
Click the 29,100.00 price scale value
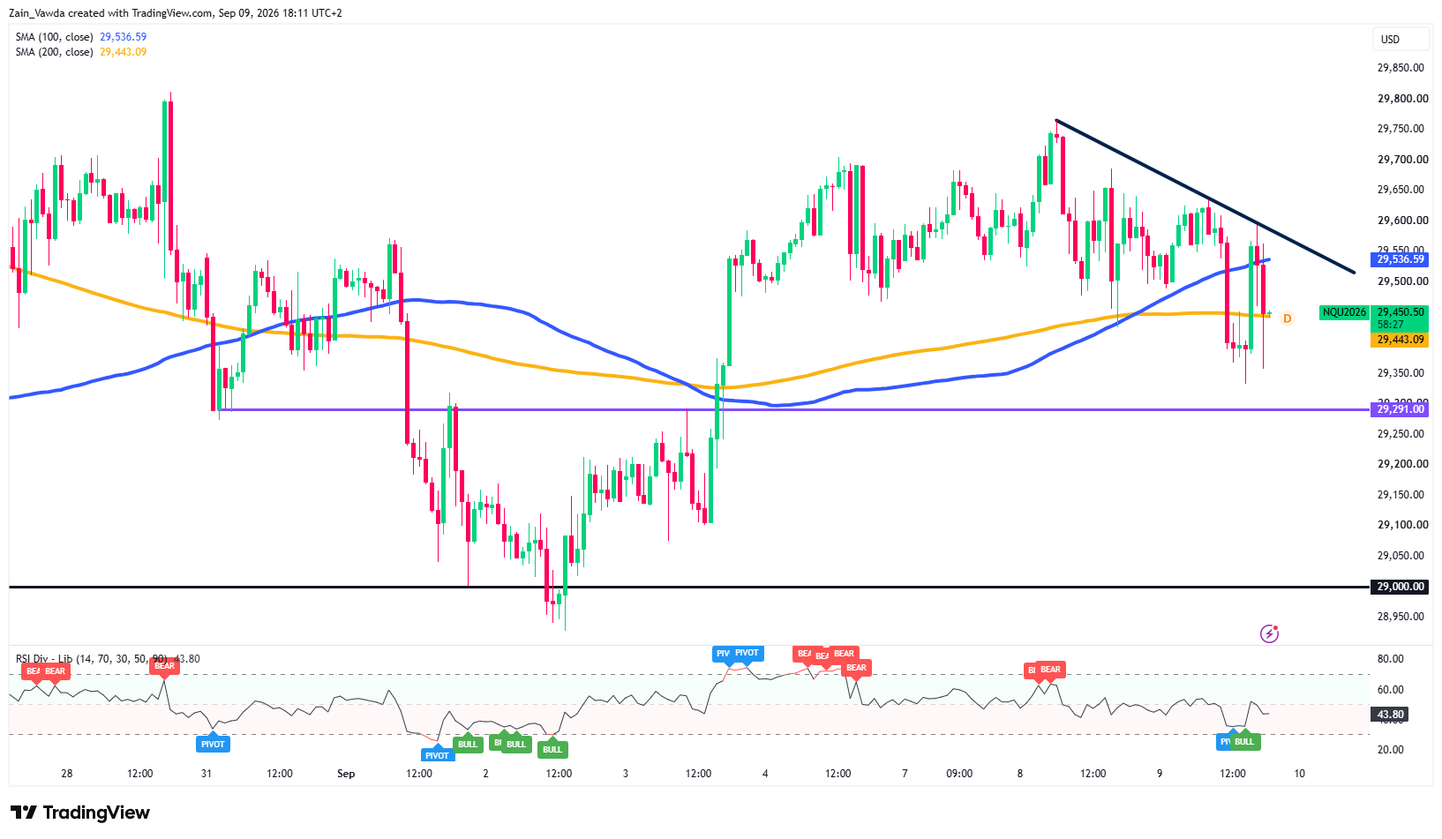(1401, 525)
